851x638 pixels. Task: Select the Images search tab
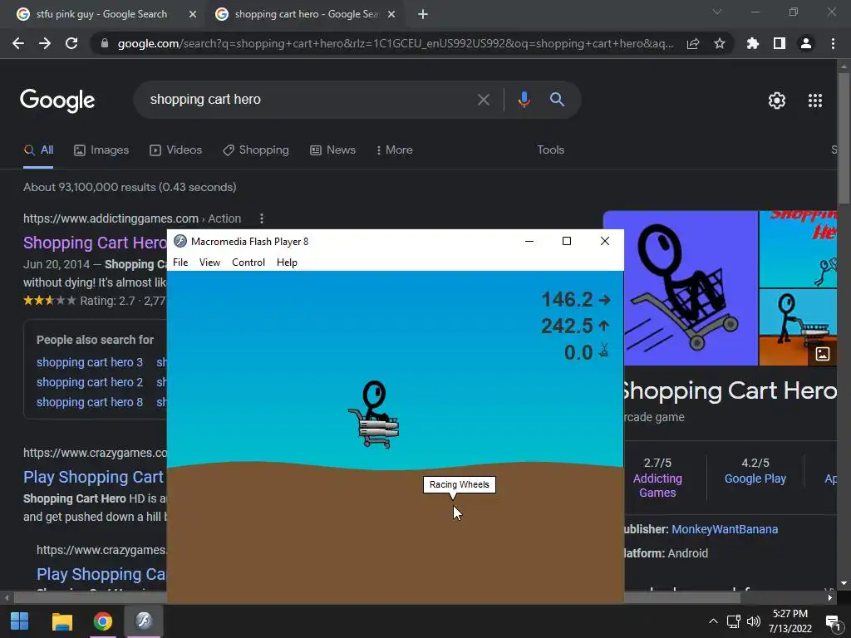tap(101, 150)
